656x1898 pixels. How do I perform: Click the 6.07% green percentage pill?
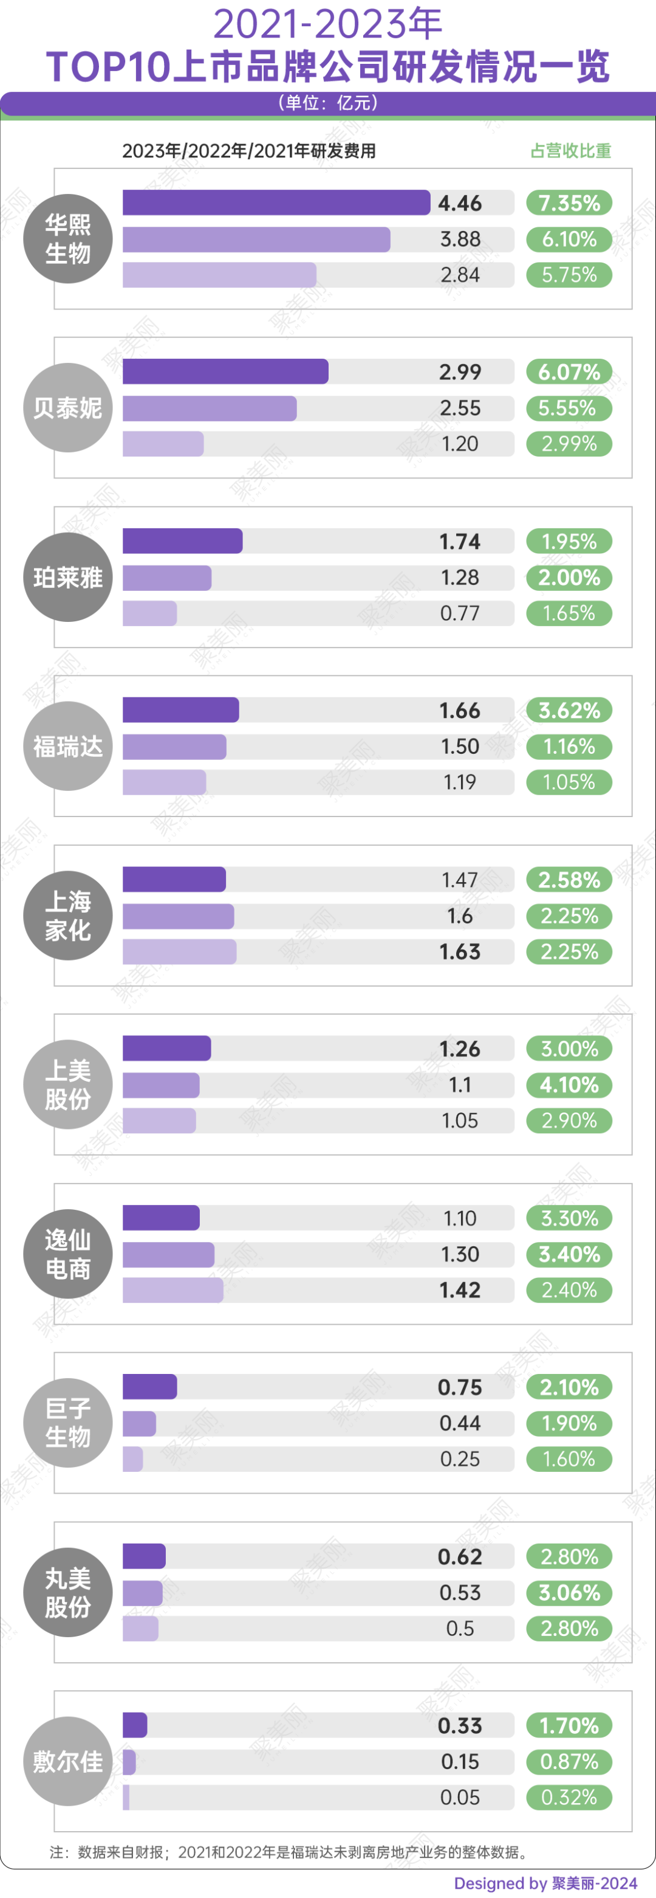point(569,372)
